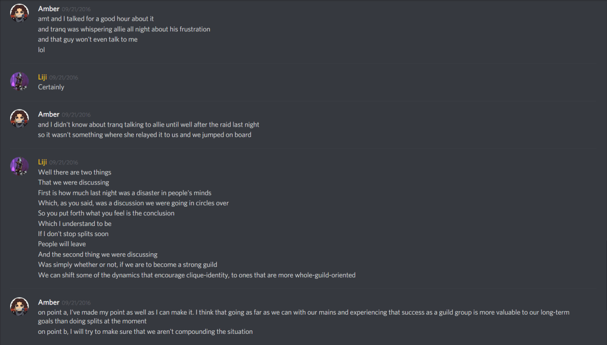Select Liji's username above Certainly
This screenshot has height=345, width=607.
point(42,76)
